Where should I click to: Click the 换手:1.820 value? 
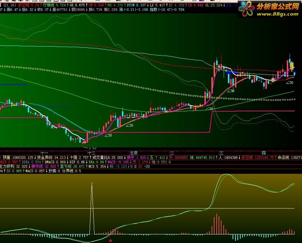tap(137, 158)
